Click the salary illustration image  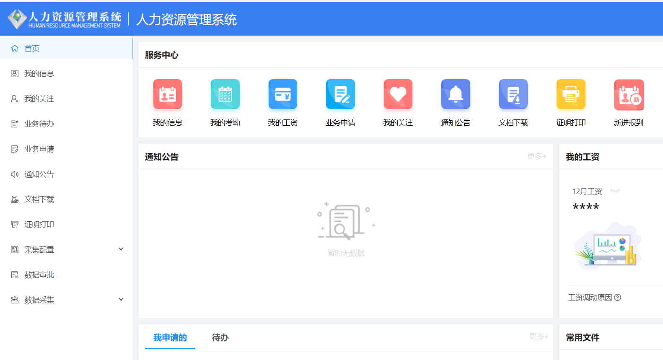(x=608, y=246)
